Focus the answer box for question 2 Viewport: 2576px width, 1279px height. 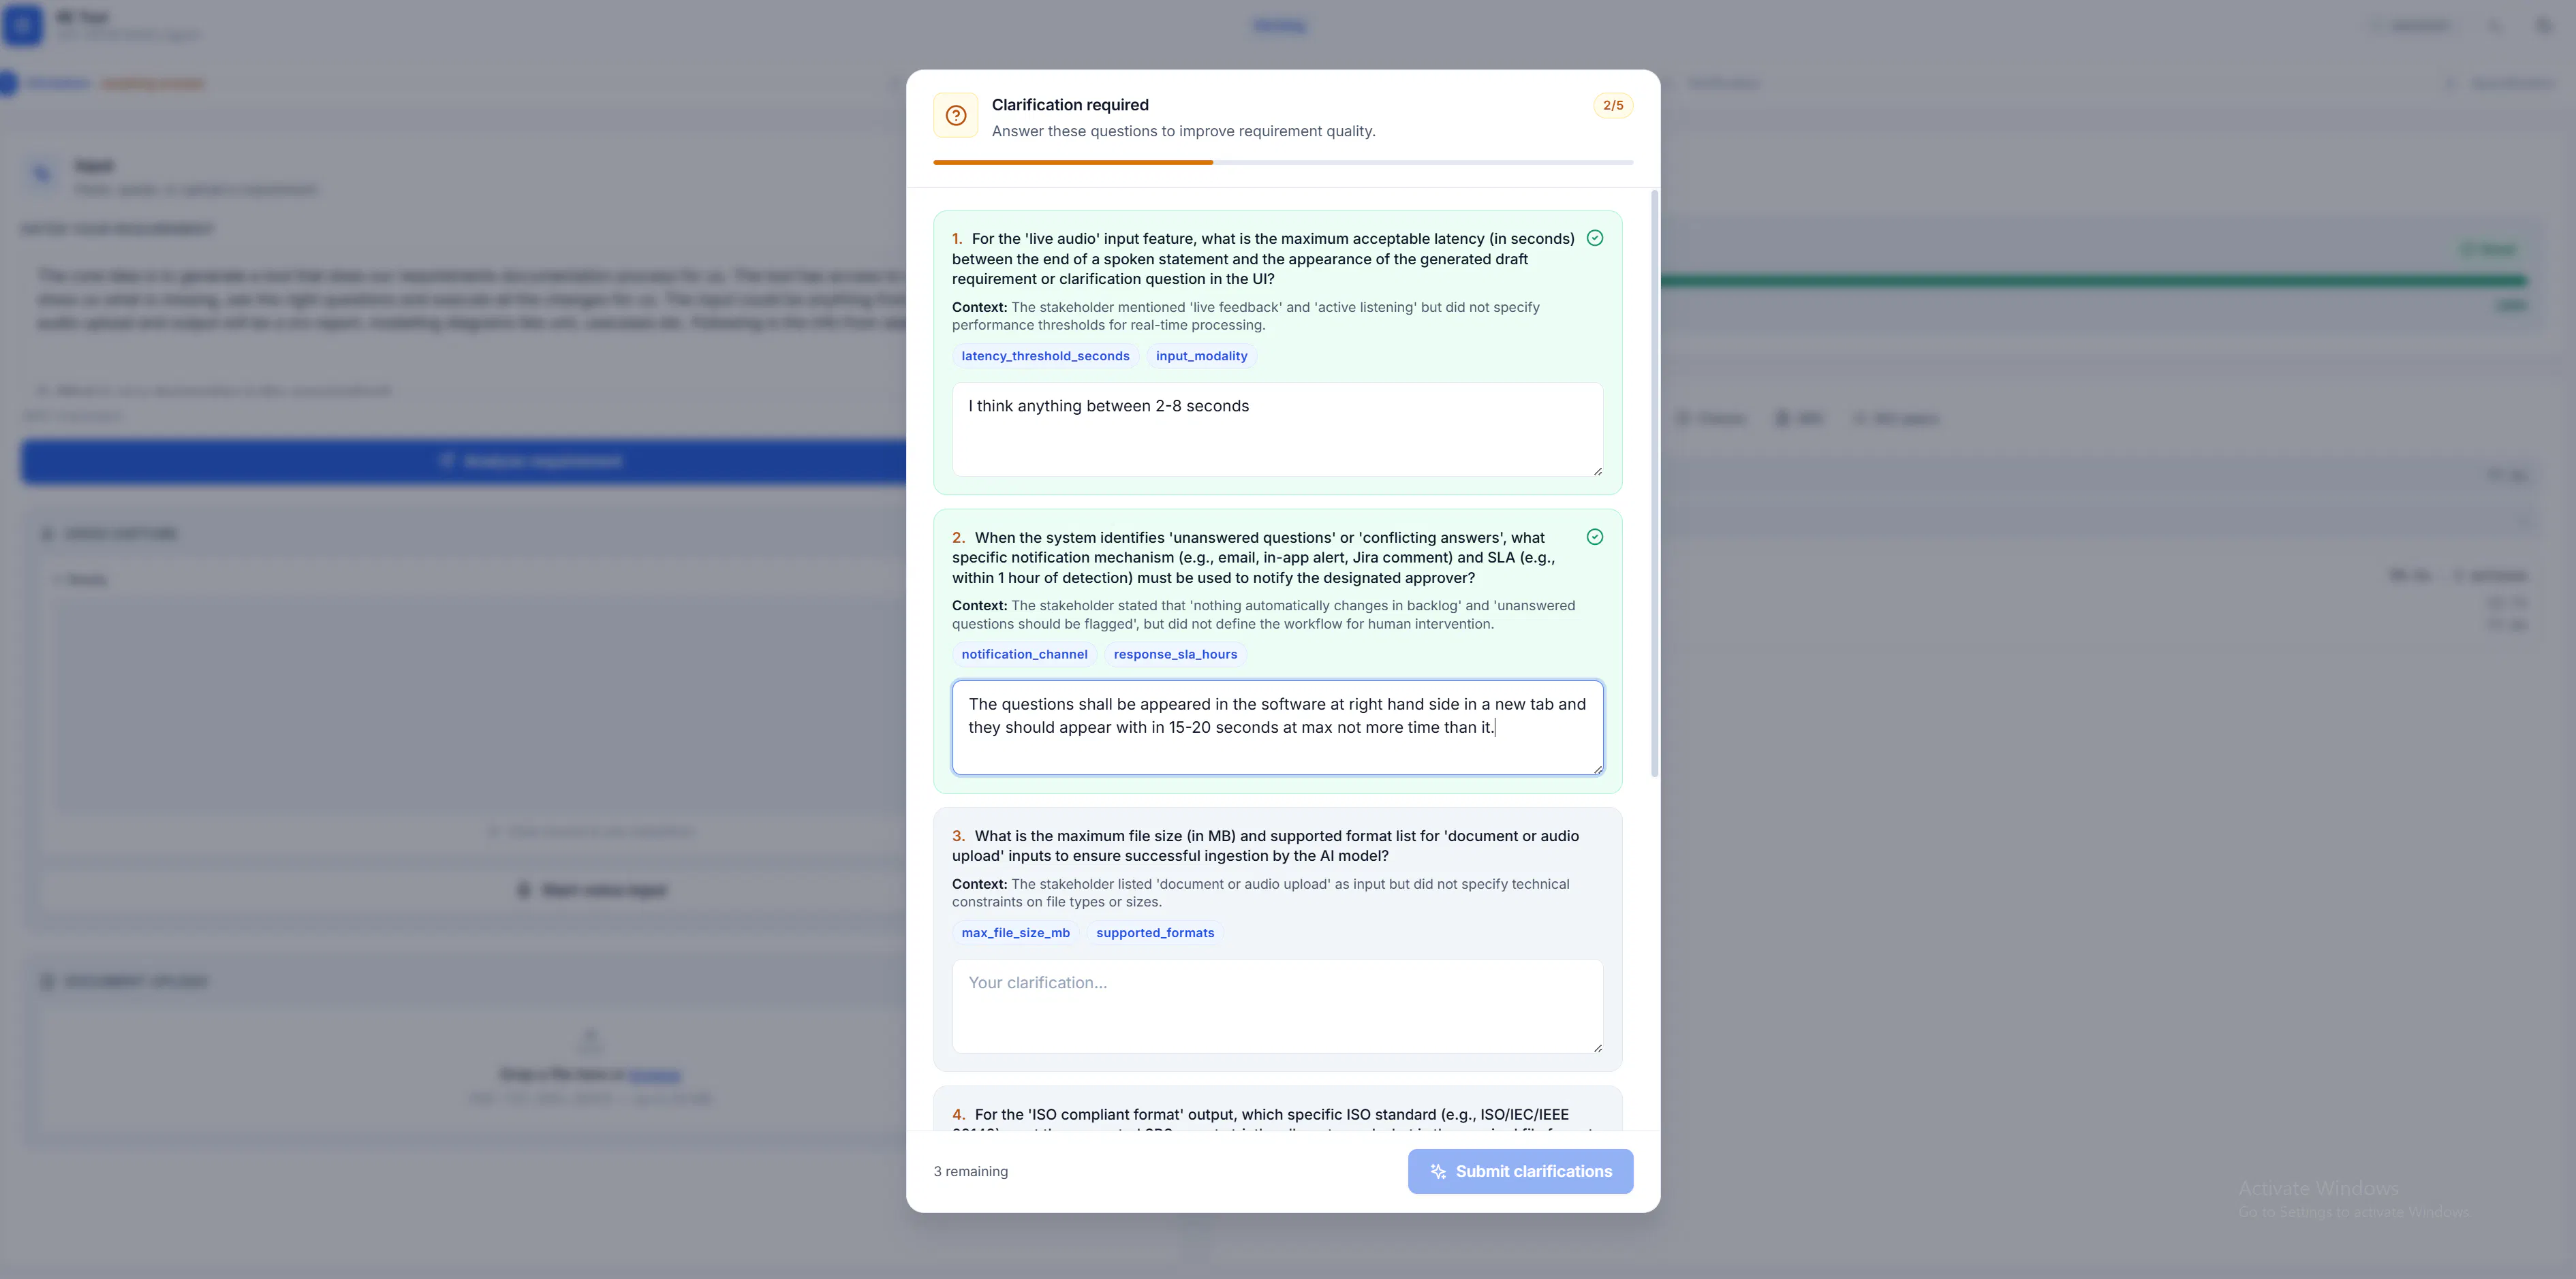(x=1277, y=727)
